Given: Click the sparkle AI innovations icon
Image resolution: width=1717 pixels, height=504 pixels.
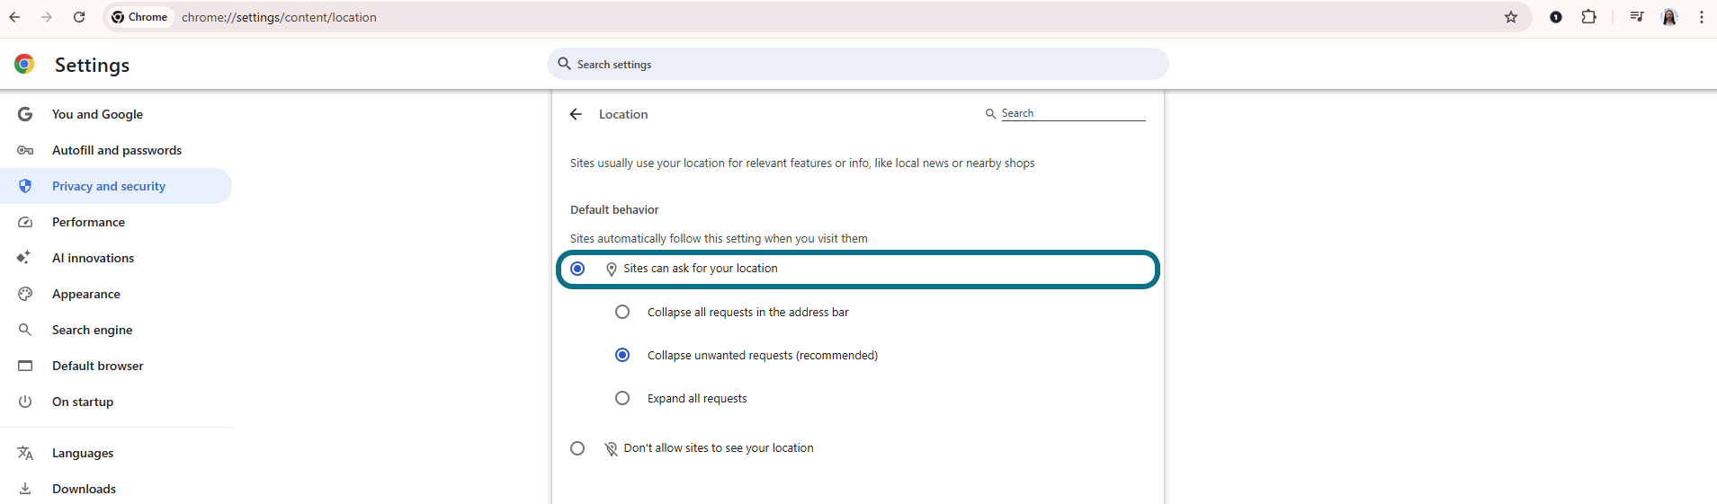Looking at the screenshot, I should point(24,258).
